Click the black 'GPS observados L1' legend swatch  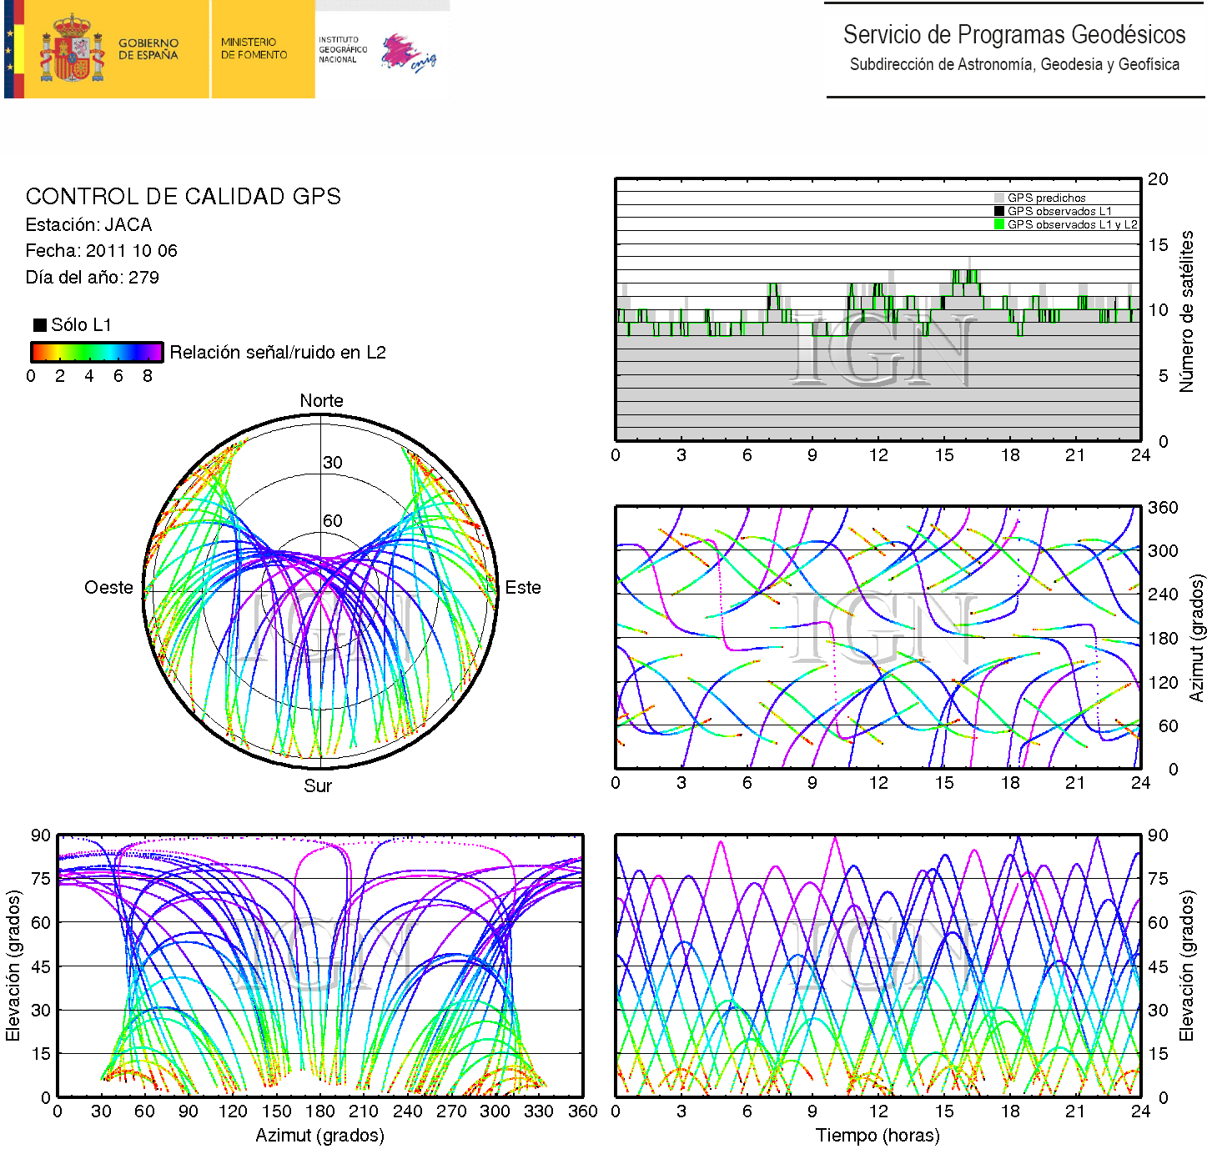point(999,211)
